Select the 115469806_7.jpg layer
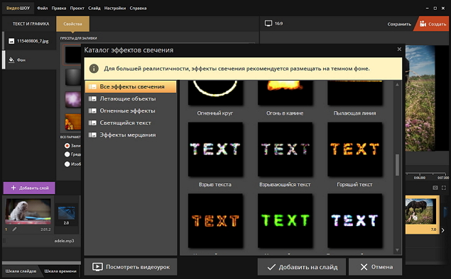 pos(29,41)
